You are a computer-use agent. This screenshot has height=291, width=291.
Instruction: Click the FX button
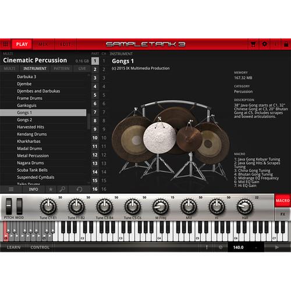pos(283,214)
